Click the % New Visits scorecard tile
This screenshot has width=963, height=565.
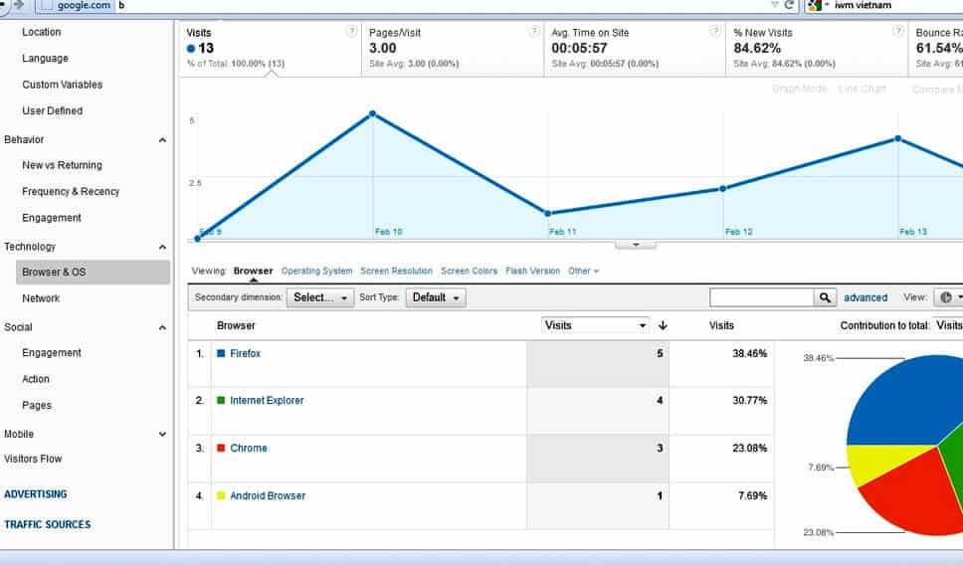click(x=817, y=49)
